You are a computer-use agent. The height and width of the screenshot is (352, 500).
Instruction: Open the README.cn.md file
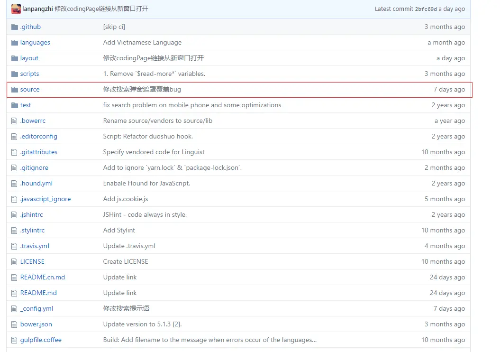click(x=42, y=277)
